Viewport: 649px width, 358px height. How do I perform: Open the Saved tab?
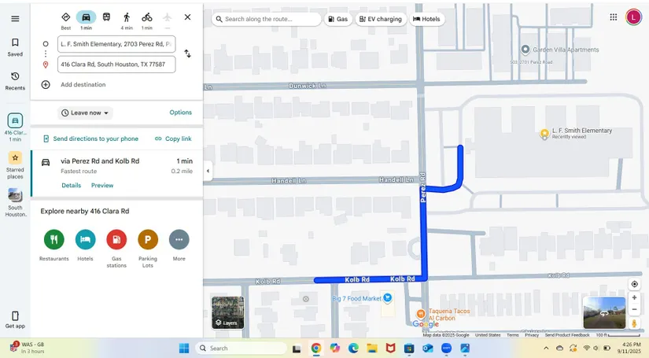(15, 47)
